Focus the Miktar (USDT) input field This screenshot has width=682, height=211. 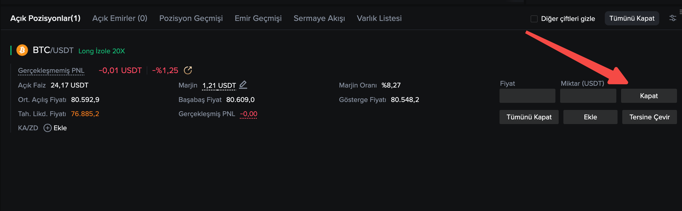(x=588, y=96)
